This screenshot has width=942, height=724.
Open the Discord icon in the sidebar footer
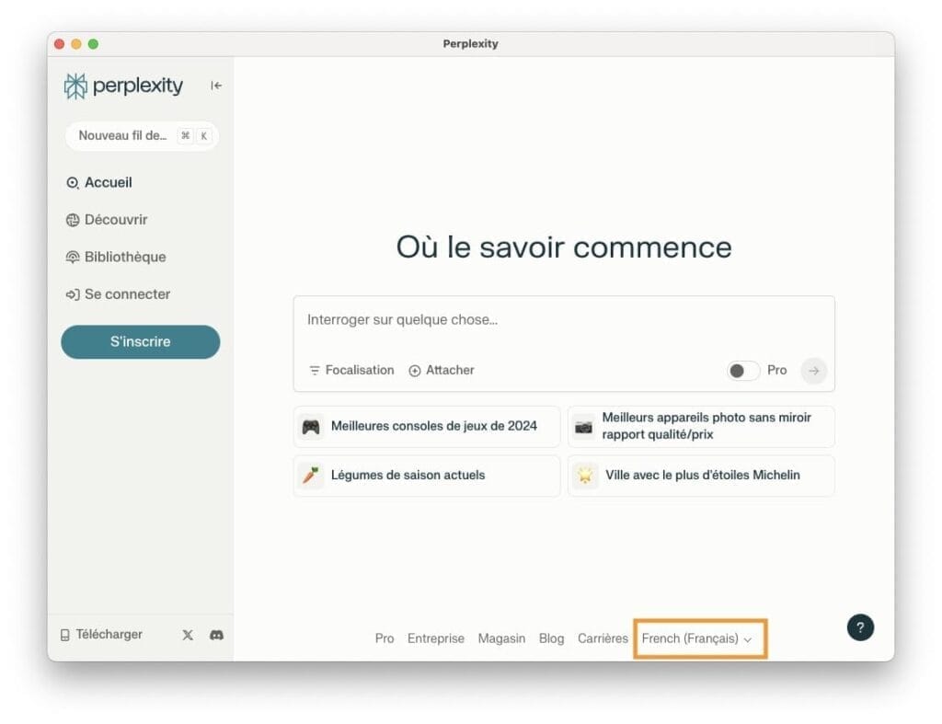pos(214,635)
